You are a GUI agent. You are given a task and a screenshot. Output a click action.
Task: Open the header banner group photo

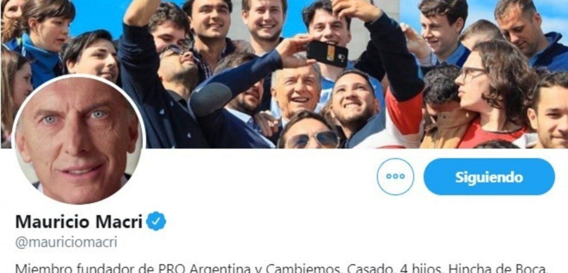pyautogui.click(x=284, y=74)
